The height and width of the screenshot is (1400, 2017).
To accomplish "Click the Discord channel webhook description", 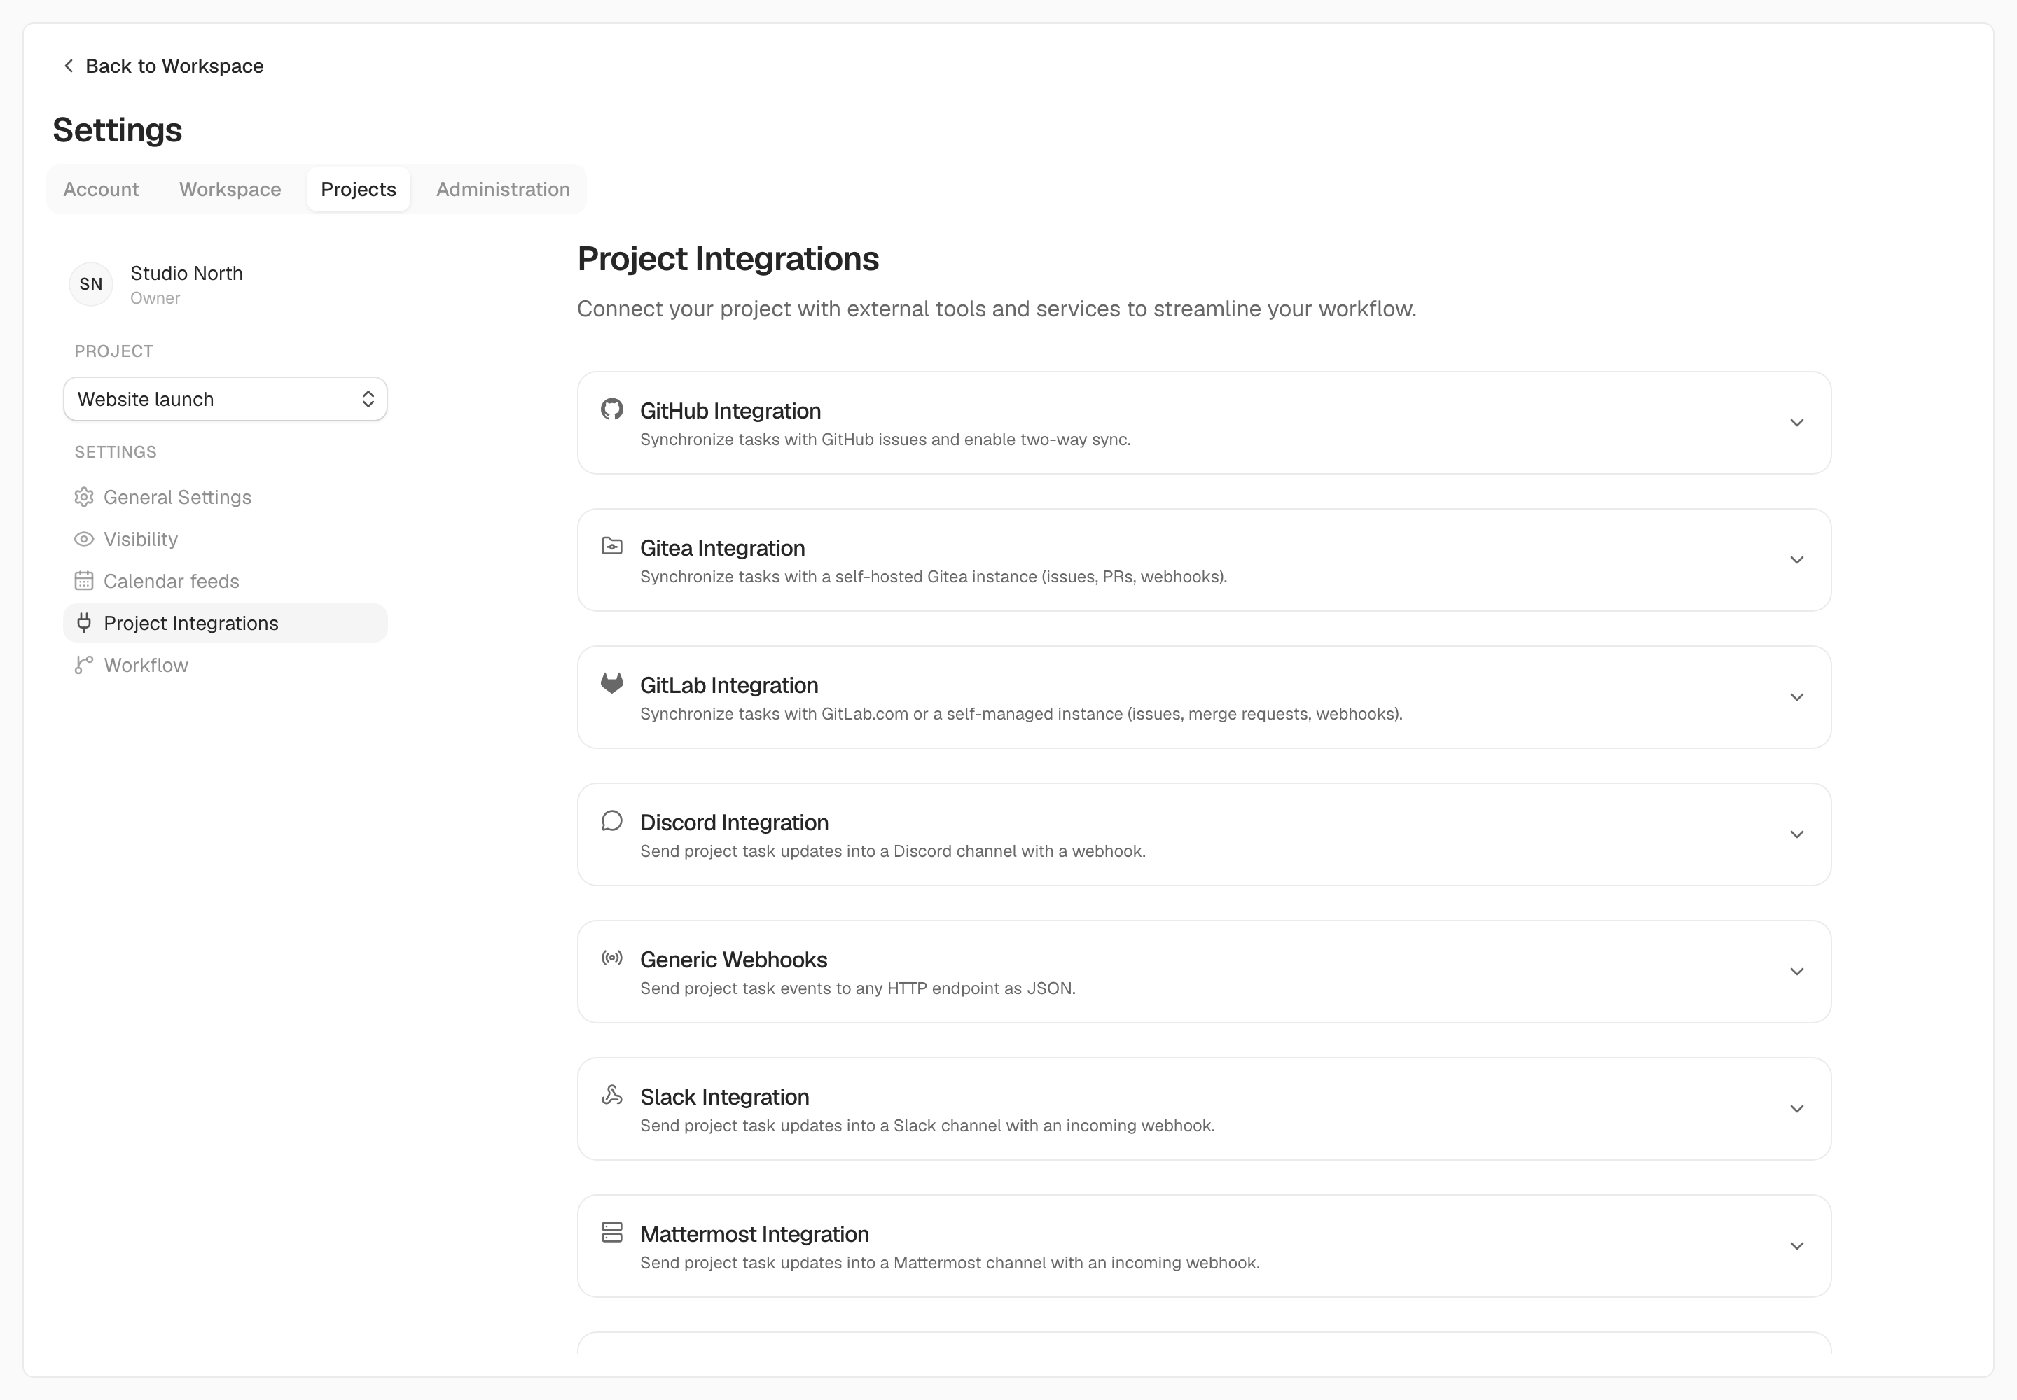I will coord(893,851).
